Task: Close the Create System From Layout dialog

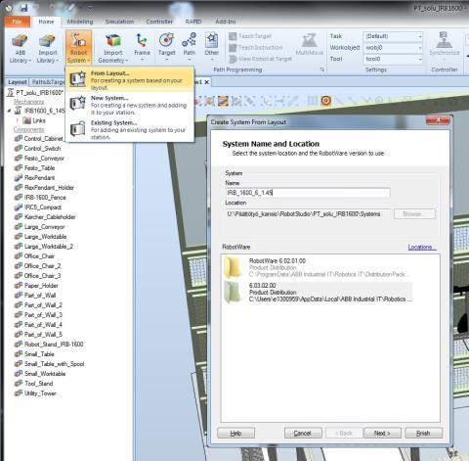Action: coord(438,120)
